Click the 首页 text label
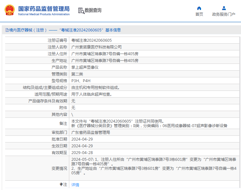241x190 pixels. tap(199, 14)
